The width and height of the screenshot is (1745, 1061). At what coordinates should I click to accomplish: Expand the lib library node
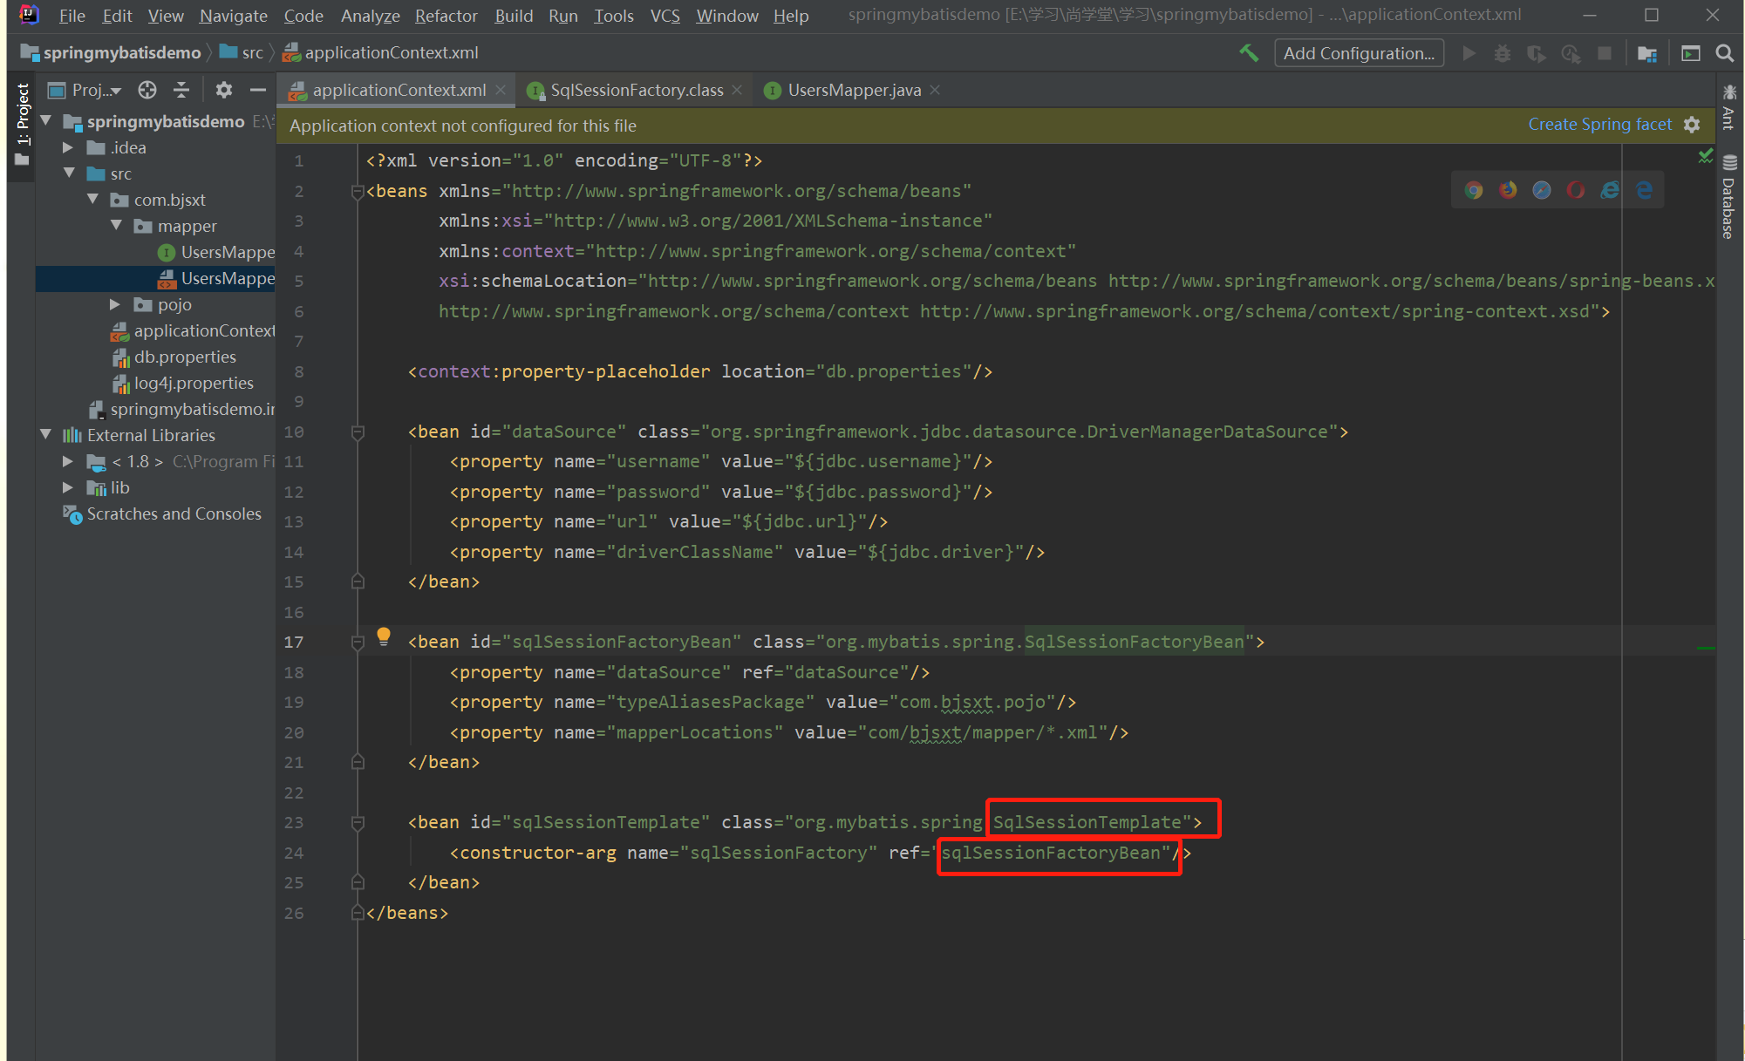68,487
